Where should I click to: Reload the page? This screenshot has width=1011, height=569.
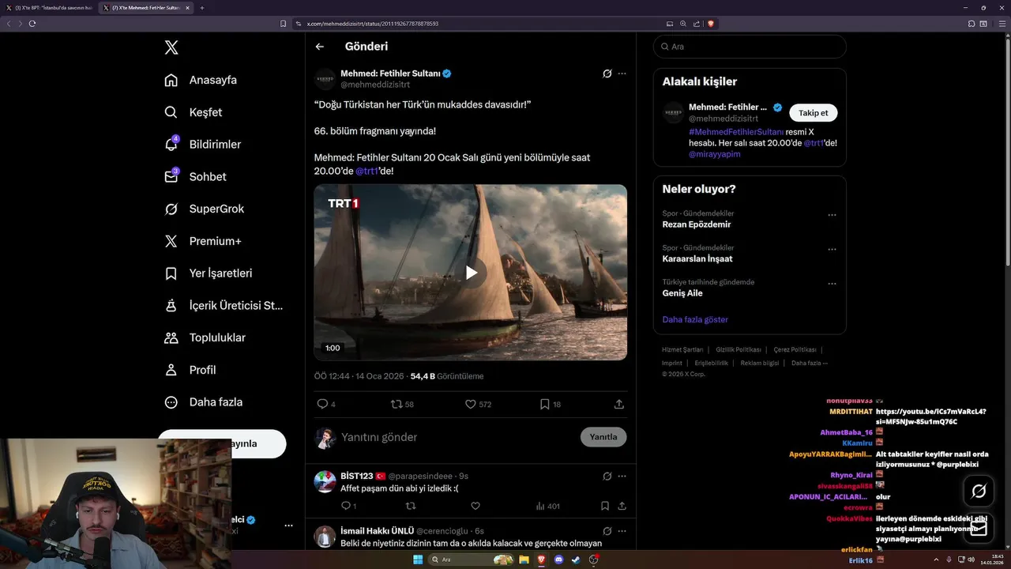click(x=32, y=24)
